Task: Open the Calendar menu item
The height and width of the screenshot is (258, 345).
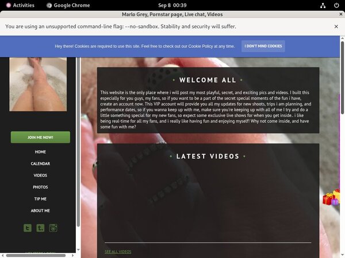Action: (40, 163)
